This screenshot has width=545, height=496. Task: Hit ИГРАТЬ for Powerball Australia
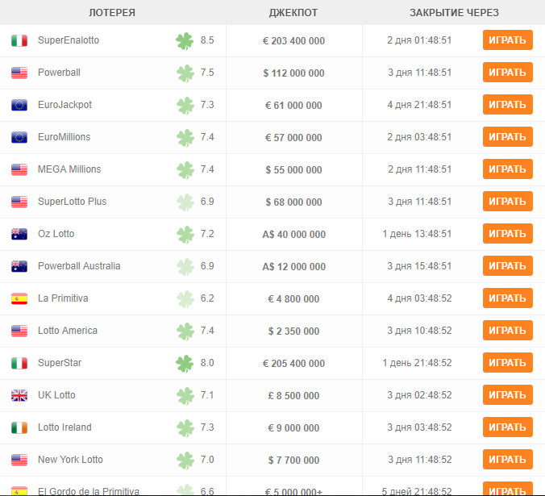click(x=507, y=266)
